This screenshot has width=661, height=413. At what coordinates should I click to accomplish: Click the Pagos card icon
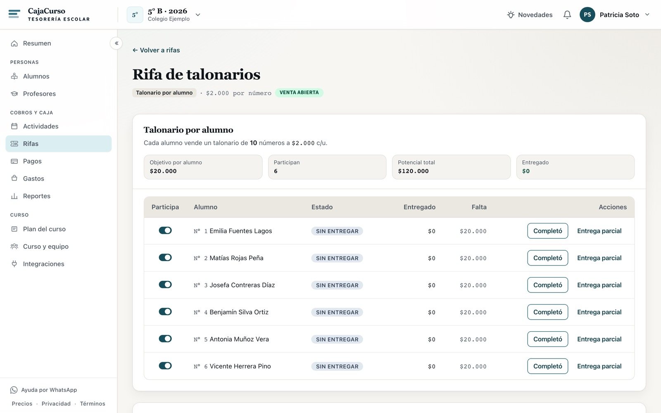pos(14,161)
